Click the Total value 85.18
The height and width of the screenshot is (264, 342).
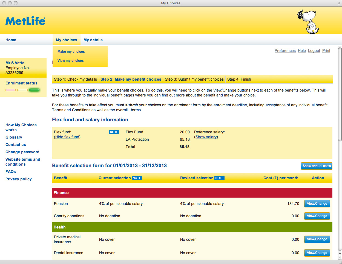tap(185, 147)
